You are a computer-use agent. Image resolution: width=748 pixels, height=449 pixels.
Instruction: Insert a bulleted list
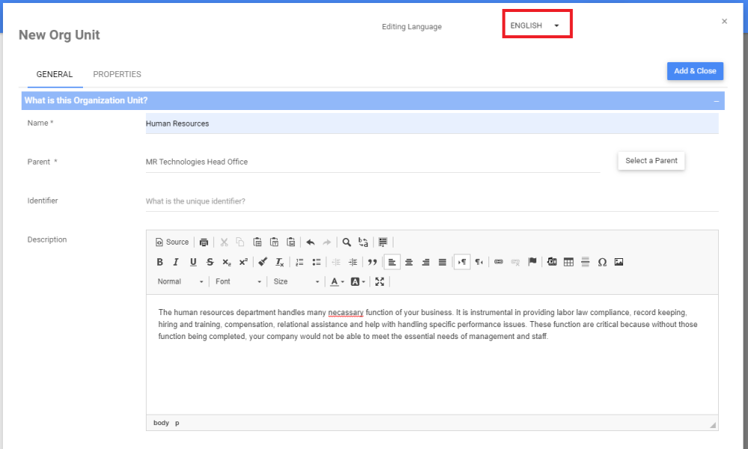point(316,262)
